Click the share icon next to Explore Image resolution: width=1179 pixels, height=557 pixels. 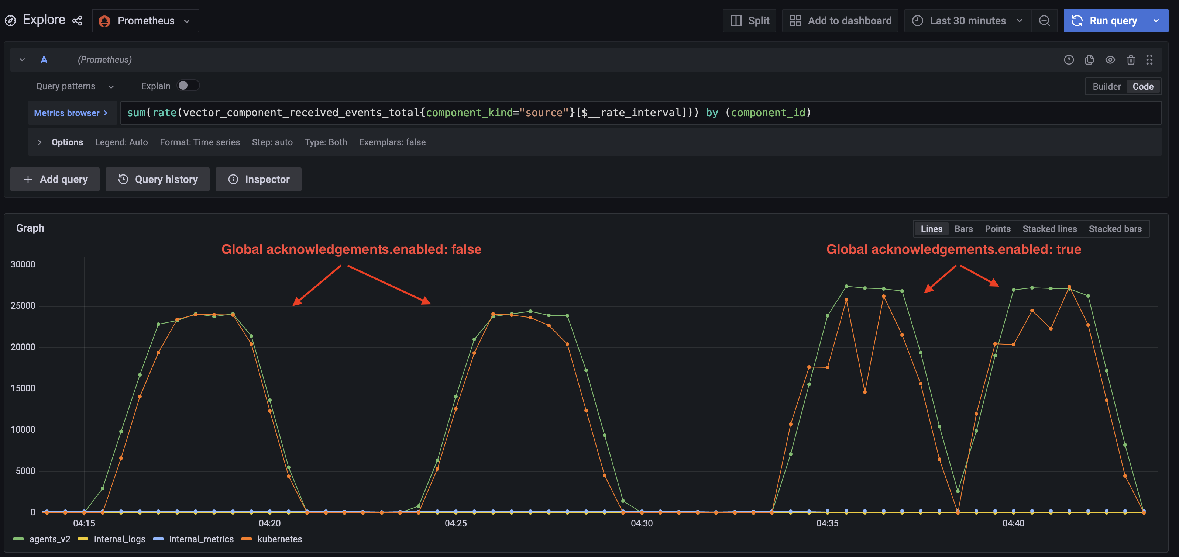[x=77, y=20]
